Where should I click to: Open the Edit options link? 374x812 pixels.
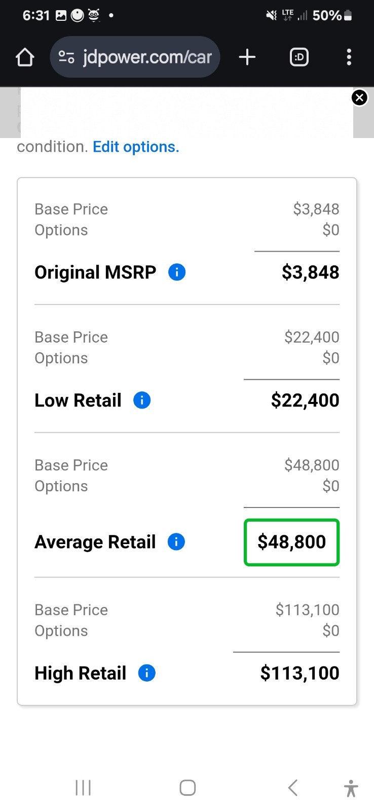[x=136, y=147]
